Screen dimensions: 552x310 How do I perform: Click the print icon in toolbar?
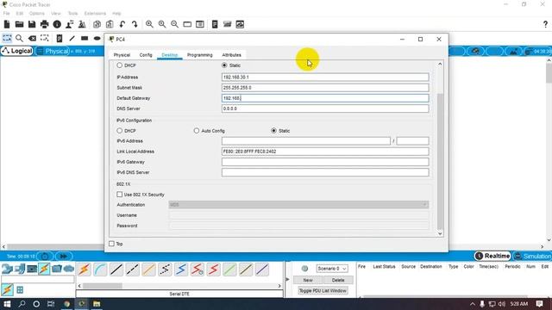[x=44, y=24]
